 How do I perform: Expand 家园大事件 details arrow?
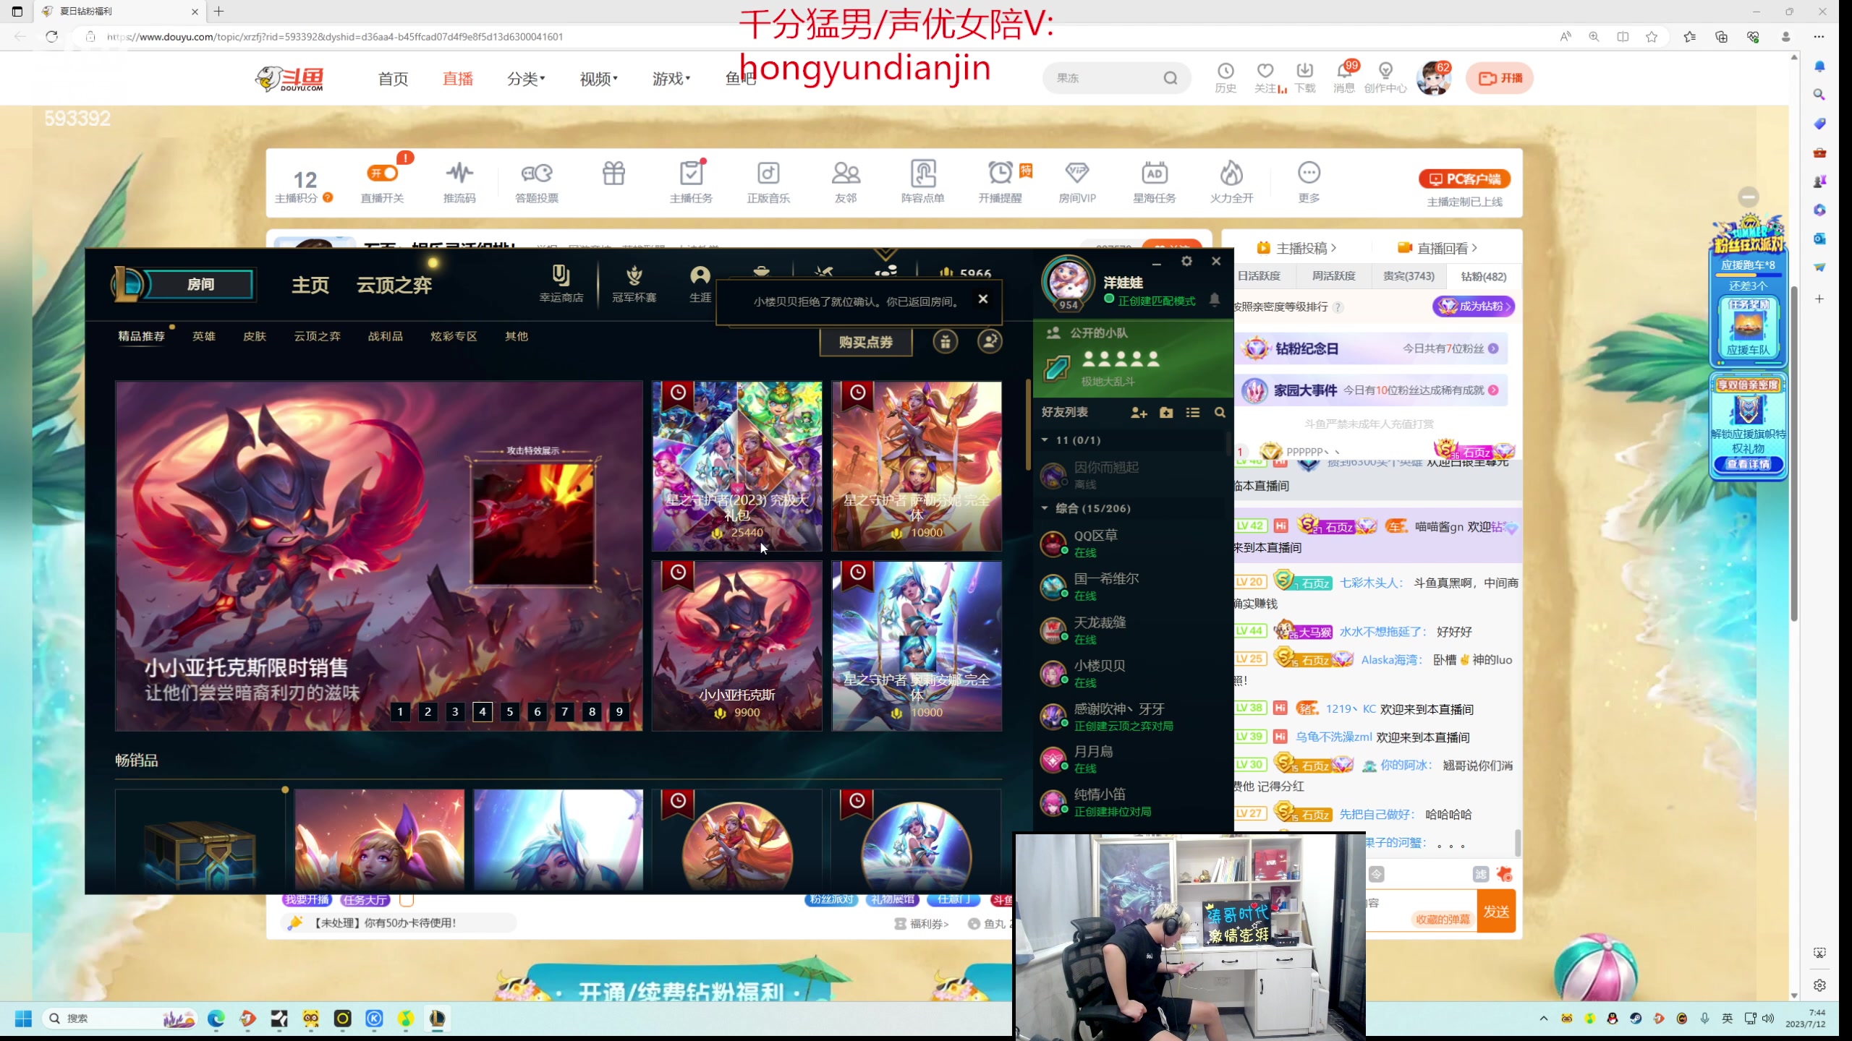point(1493,390)
